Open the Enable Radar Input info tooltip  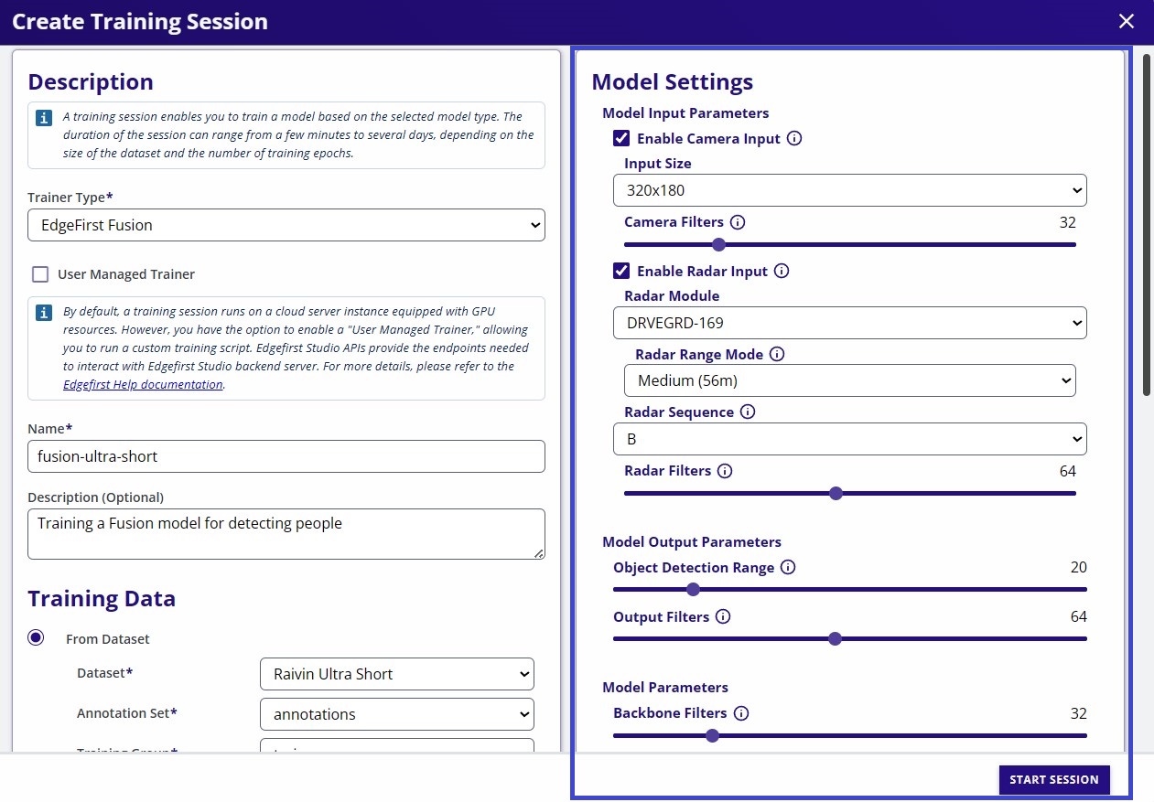pos(780,270)
